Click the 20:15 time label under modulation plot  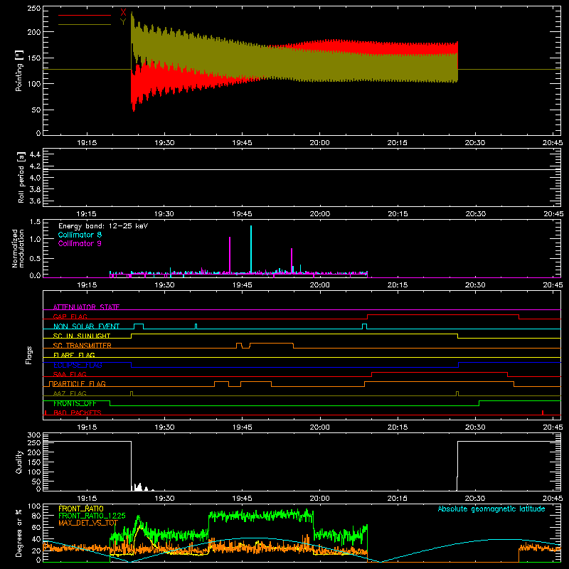point(398,285)
